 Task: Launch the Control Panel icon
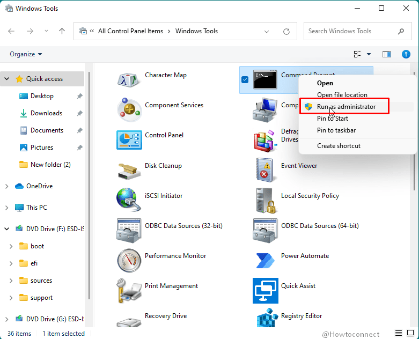(129, 139)
